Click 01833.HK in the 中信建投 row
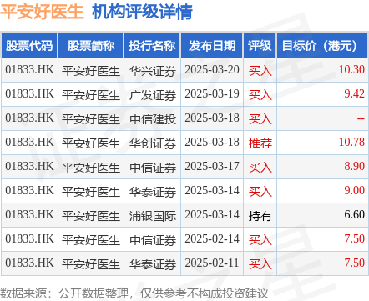Viewport: 369px width, 301px height. (29, 118)
